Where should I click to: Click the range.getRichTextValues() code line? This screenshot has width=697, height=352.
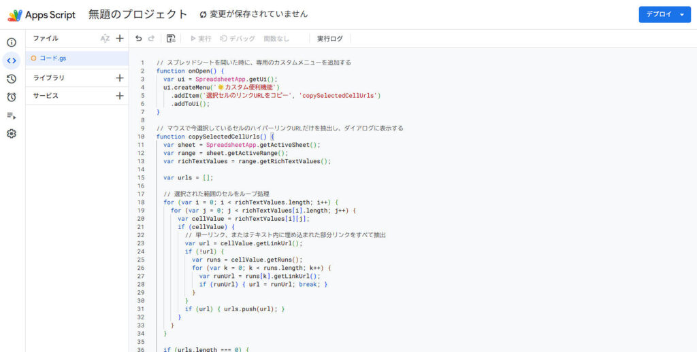tap(246, 161)
